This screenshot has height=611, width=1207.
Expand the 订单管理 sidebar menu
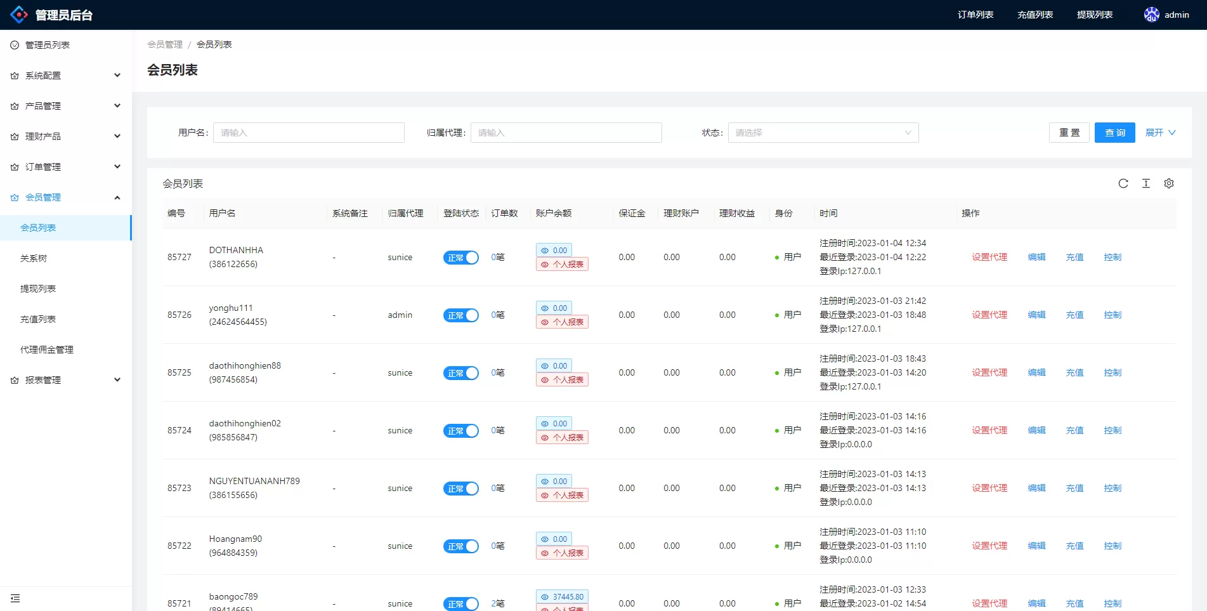[x=66, y=167]
